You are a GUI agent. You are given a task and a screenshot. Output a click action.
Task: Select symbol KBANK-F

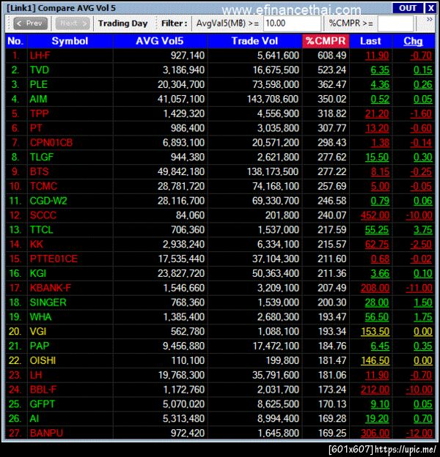50,288
